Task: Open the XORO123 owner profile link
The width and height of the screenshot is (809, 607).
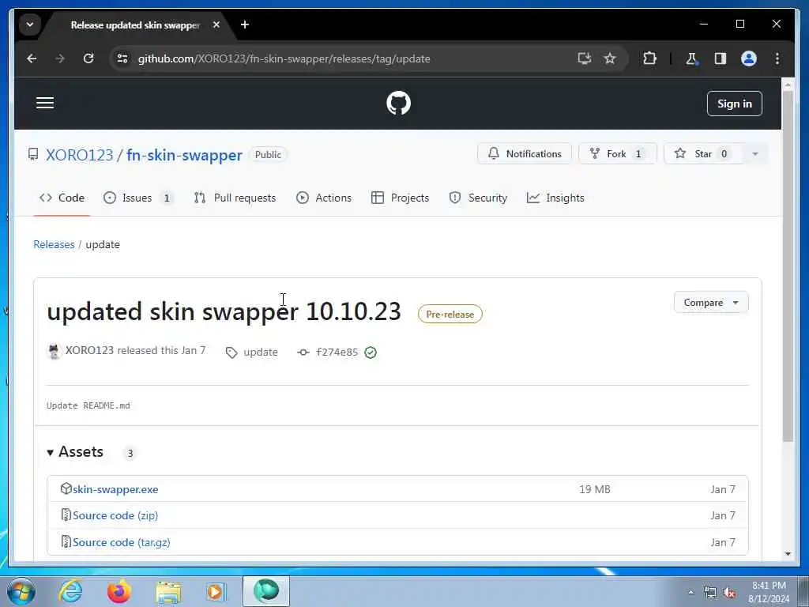Action: 79,155
